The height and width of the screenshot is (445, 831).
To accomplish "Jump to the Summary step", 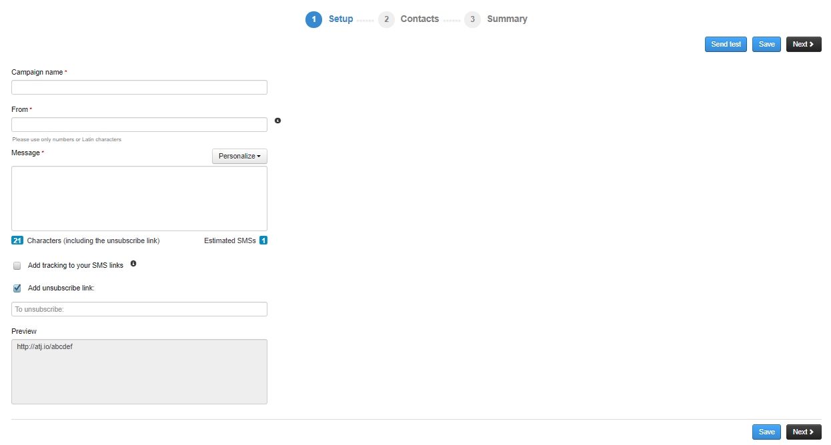I will (506, 19).
